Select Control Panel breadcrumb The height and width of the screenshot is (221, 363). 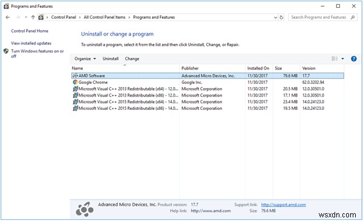click(x=64, y=17)
